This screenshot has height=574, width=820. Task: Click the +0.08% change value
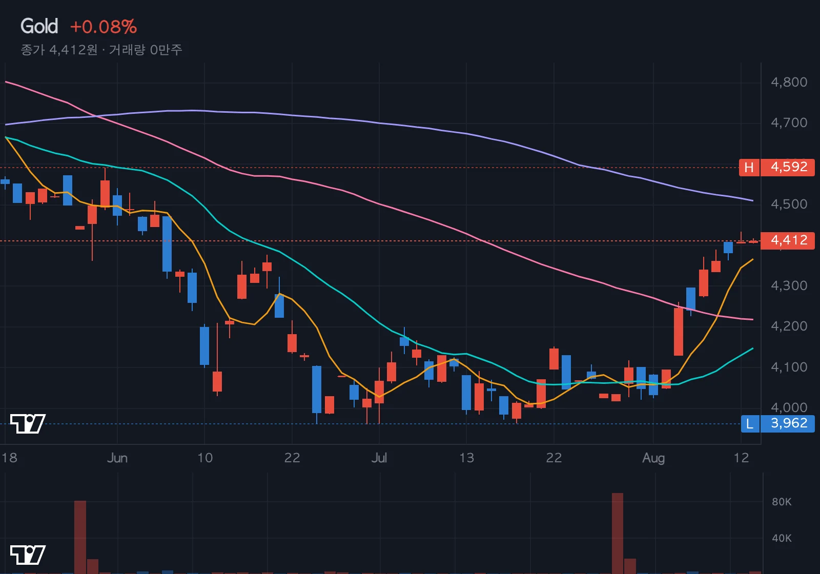point(104,27)
